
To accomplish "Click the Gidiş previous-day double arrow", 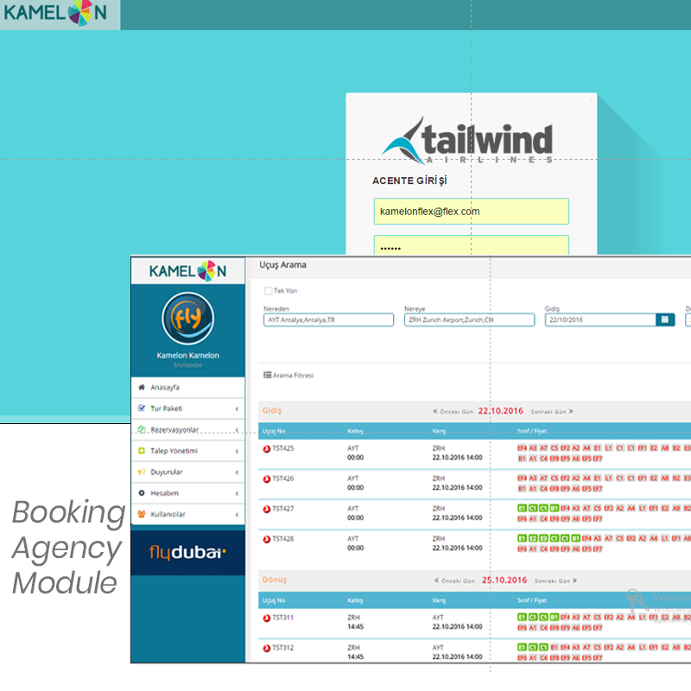I will 435,411.
